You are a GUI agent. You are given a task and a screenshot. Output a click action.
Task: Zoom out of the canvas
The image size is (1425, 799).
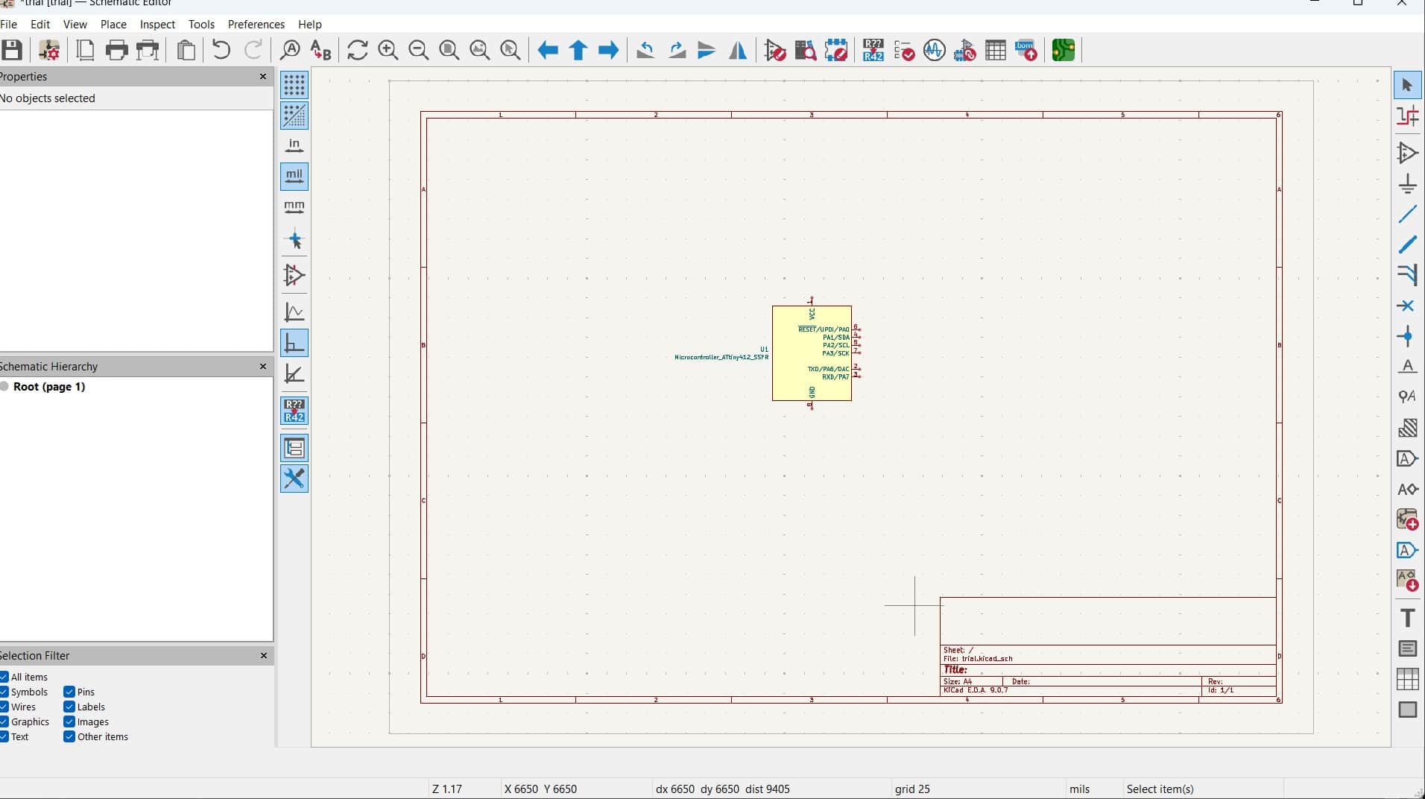point(419,50)
